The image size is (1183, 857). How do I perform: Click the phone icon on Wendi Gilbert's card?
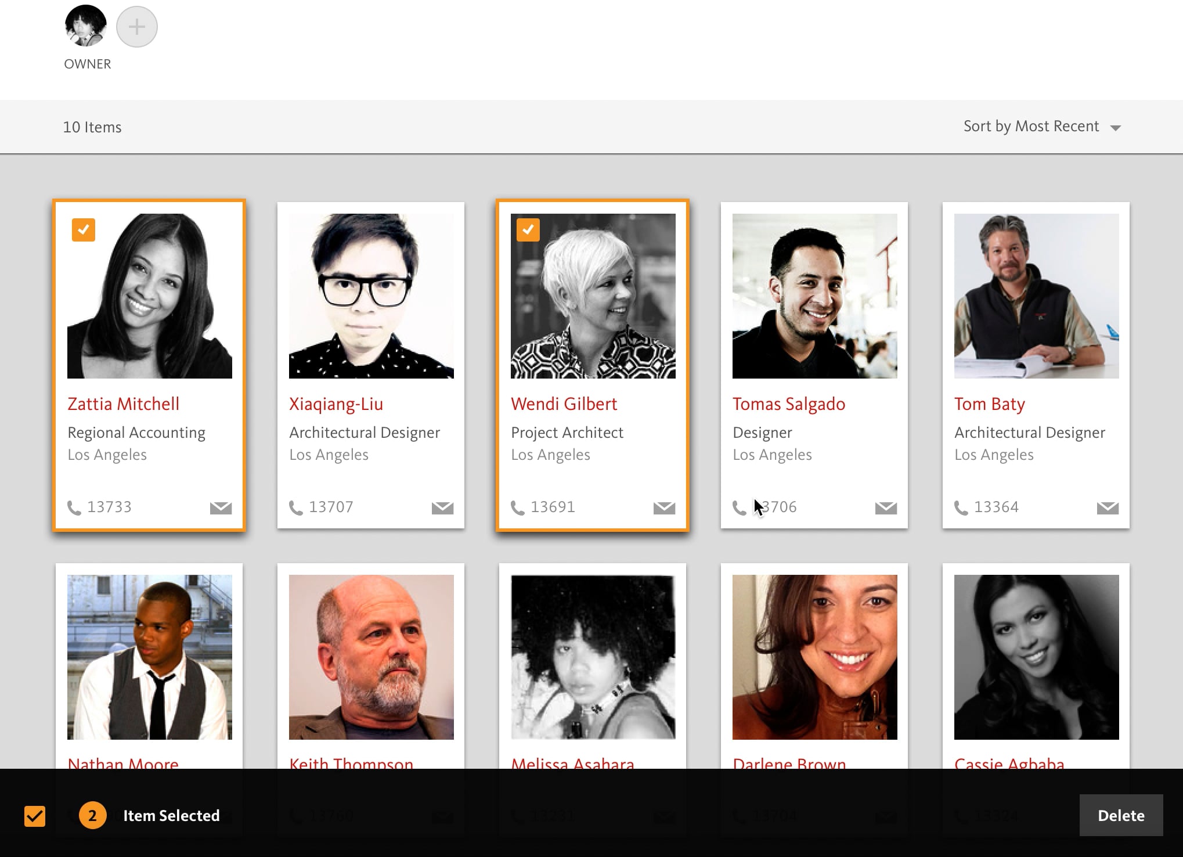[x=518, y=508]
